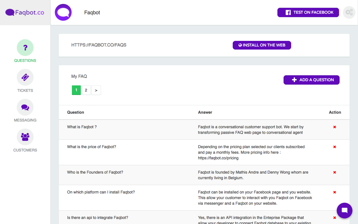The image size is (358, 224).
Task: Delete the "What is Faqbot ?" question
Action: point(335,127)
